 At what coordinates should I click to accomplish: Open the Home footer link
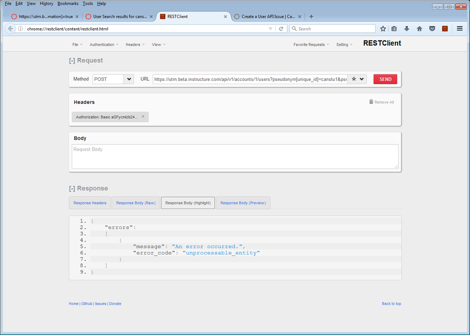(x=73, y=303)
